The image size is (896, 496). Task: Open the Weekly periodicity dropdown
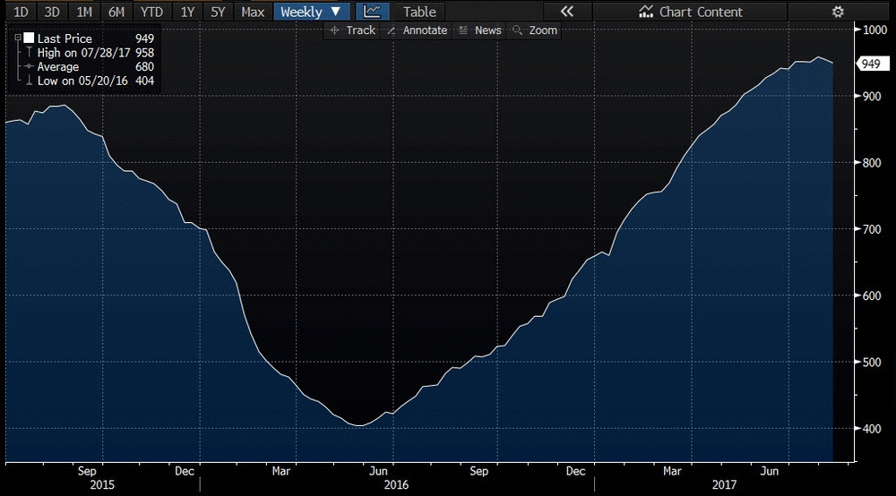[x=312, y=12]
